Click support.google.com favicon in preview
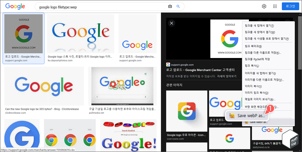This screenshot has height=152, width=302. point(168,64)
